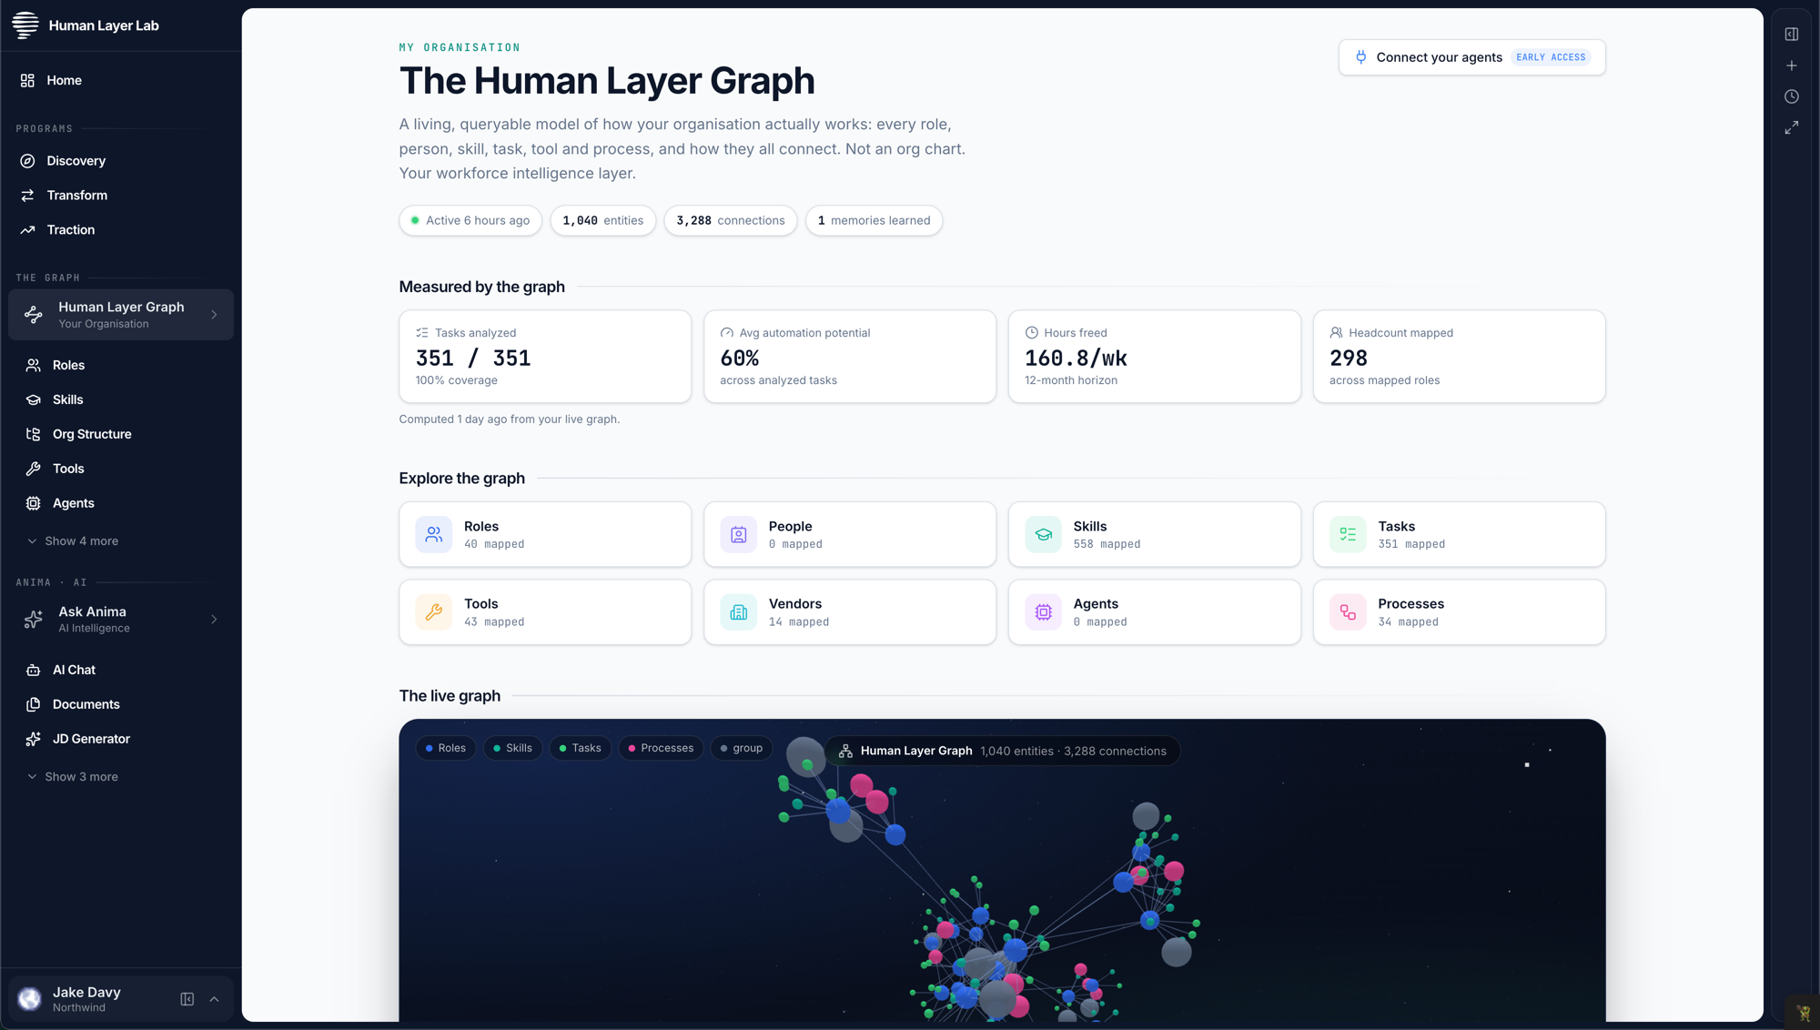Click the Human Layer Graph label in live graph
Screen dimensions: 1820x1030
pyautogui.click(x=915, y=752)
